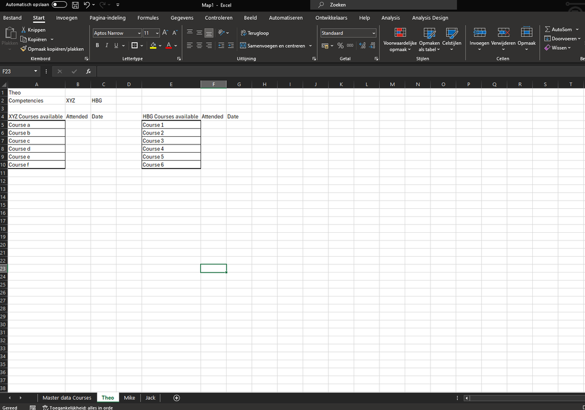Click the AutoSom button
The width and height of the screenshot is (585, 410).
tap(558, 29)
